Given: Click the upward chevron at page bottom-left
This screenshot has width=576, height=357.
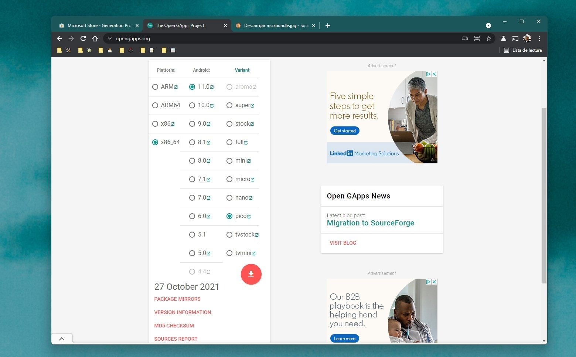Looking at the screenshot, I should (x=62, y=339).
